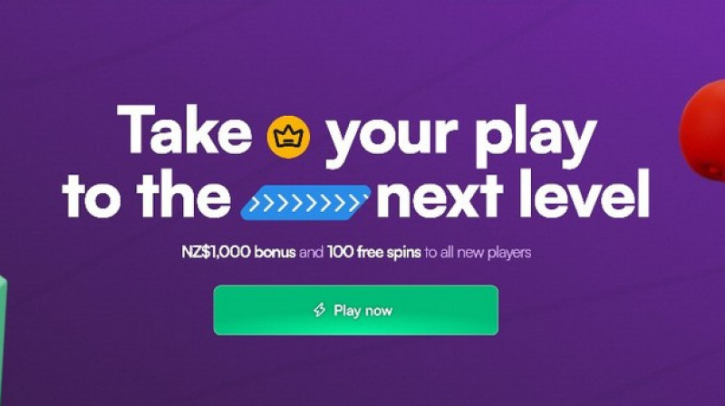This screenshot has width=725, height=406.
Task: Click the headline word to before the
Action: 92,197
